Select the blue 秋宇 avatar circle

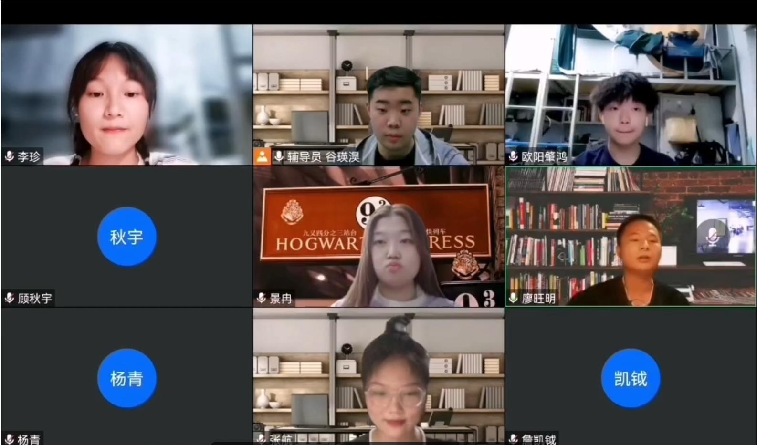pyautogui.click(x=126, y=237)
